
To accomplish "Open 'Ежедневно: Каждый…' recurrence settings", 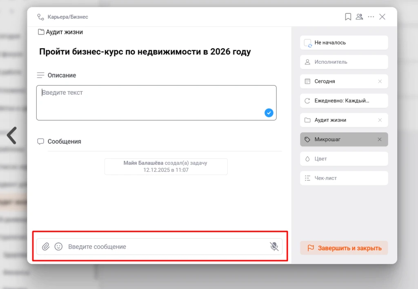I will [x=344, y=101].
